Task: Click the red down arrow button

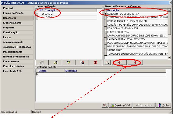Action: tap(135, 63)
